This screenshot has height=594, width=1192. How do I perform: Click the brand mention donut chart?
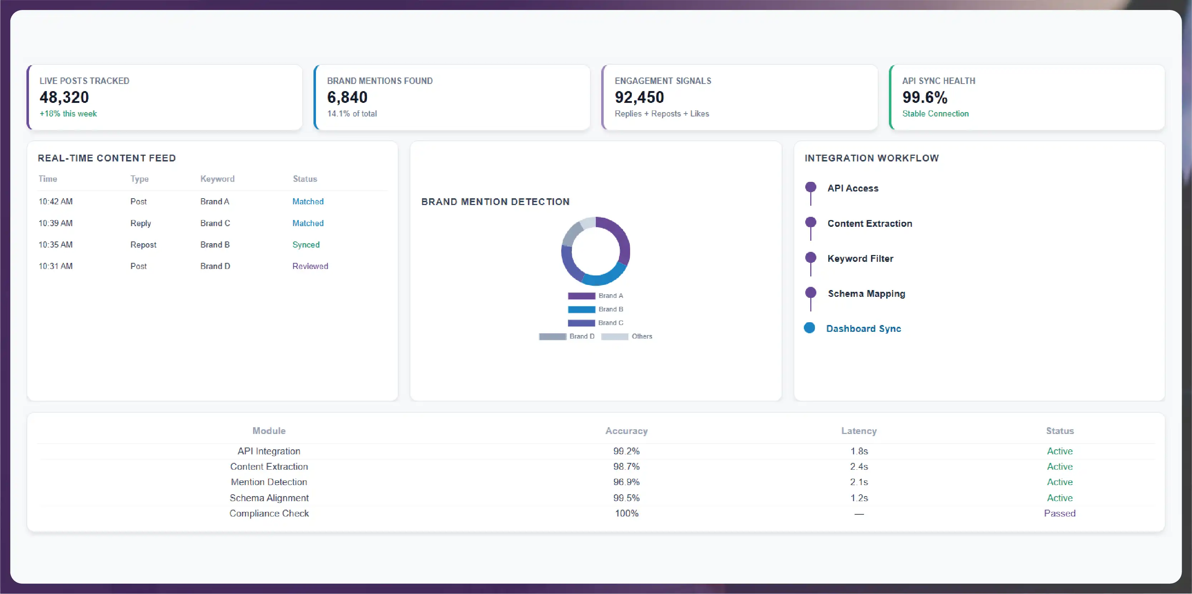(595, 251)
